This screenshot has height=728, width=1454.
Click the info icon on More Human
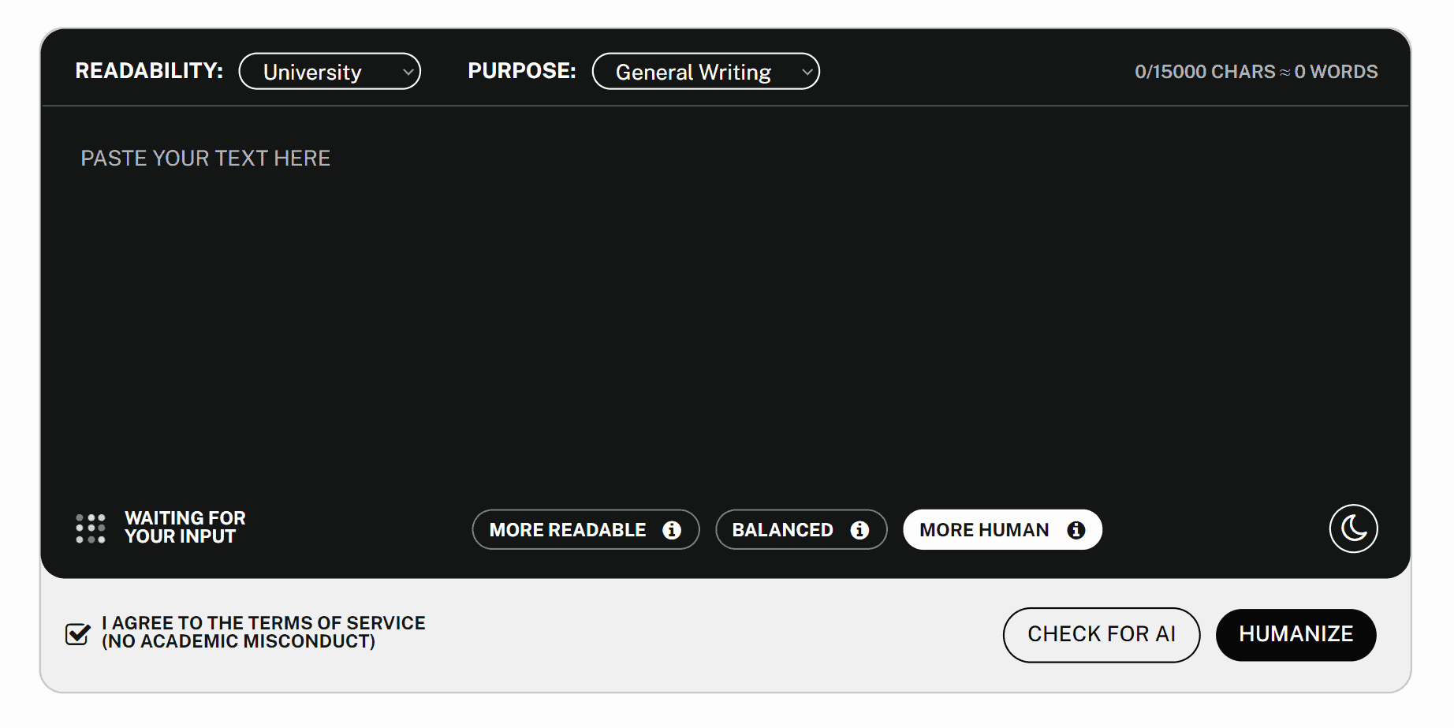[x=1076, y=530]
